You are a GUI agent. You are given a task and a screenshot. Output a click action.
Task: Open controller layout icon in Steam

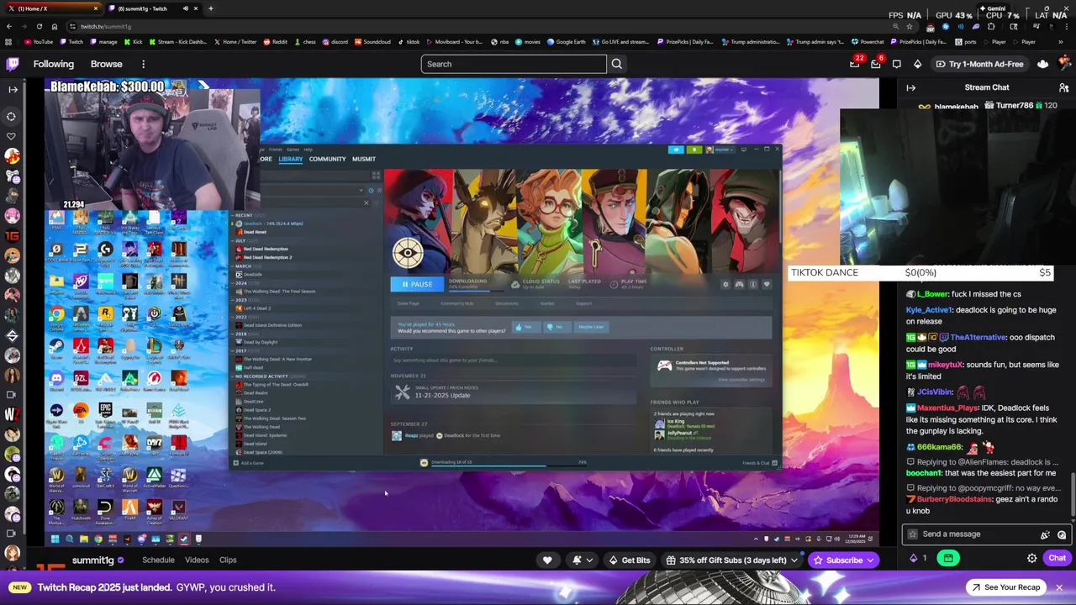pyautogui.click(x=739, y=285)
